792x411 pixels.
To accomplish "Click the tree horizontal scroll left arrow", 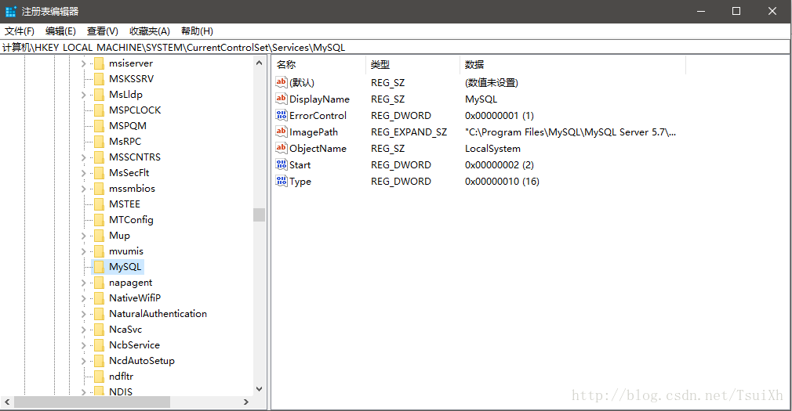I will tap(7, 402).
